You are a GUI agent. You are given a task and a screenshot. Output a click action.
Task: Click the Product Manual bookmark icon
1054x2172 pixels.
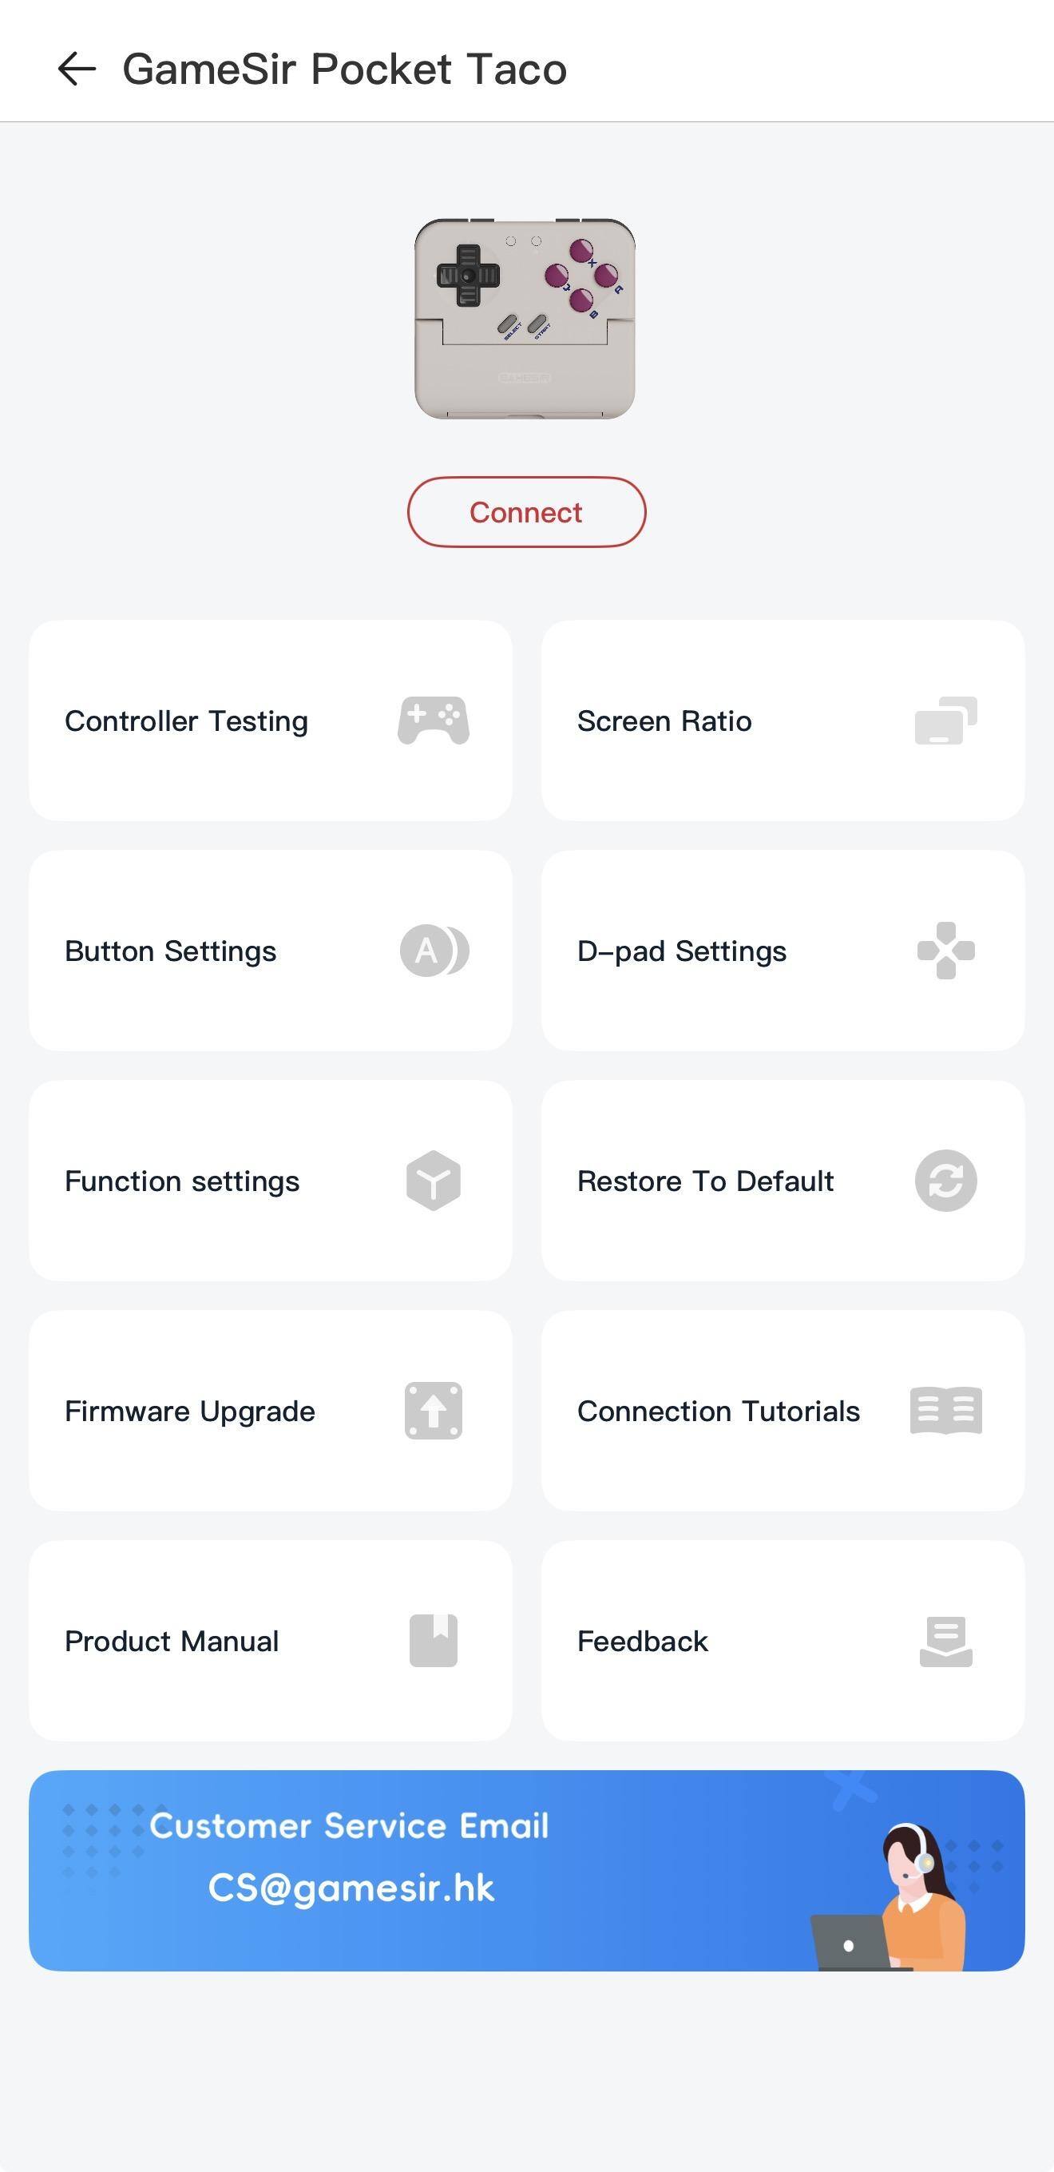coord(433,1641)
